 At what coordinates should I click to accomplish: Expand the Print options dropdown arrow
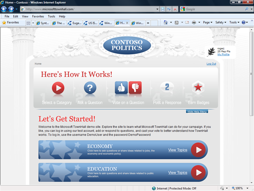[x=199, y=22]
